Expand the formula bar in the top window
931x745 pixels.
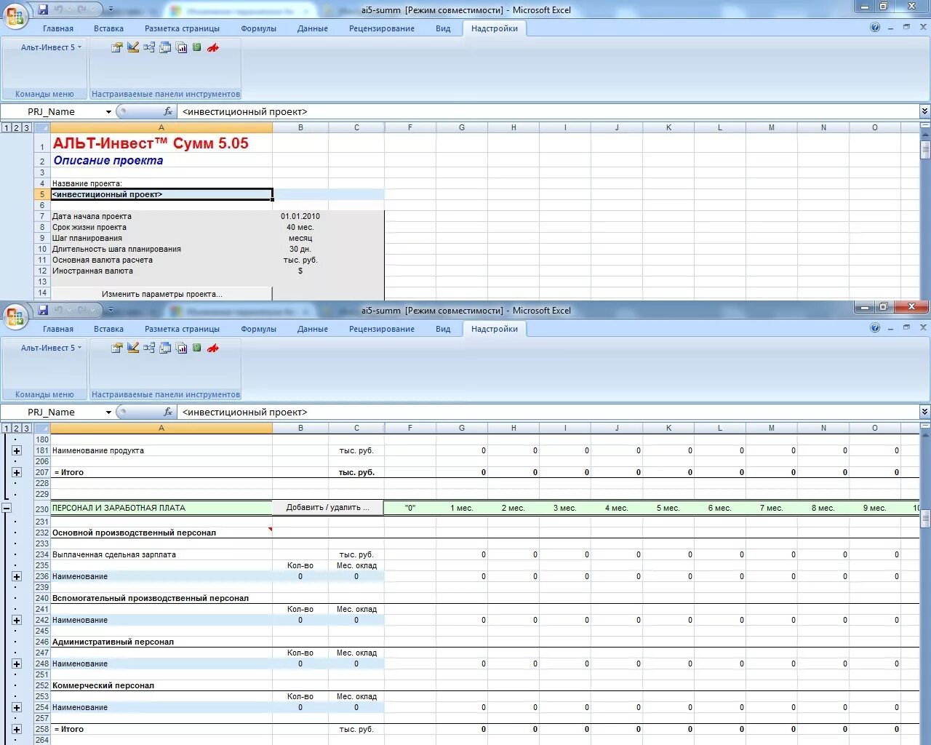tap(924, 111)
